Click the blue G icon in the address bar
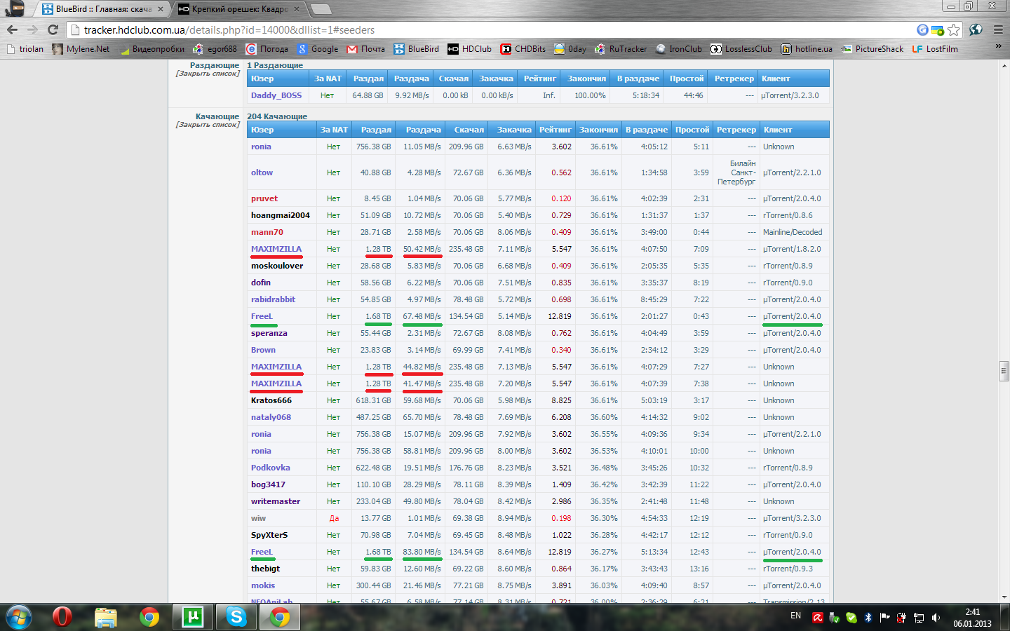The image size is (1010, 631). tap(923, 29)
